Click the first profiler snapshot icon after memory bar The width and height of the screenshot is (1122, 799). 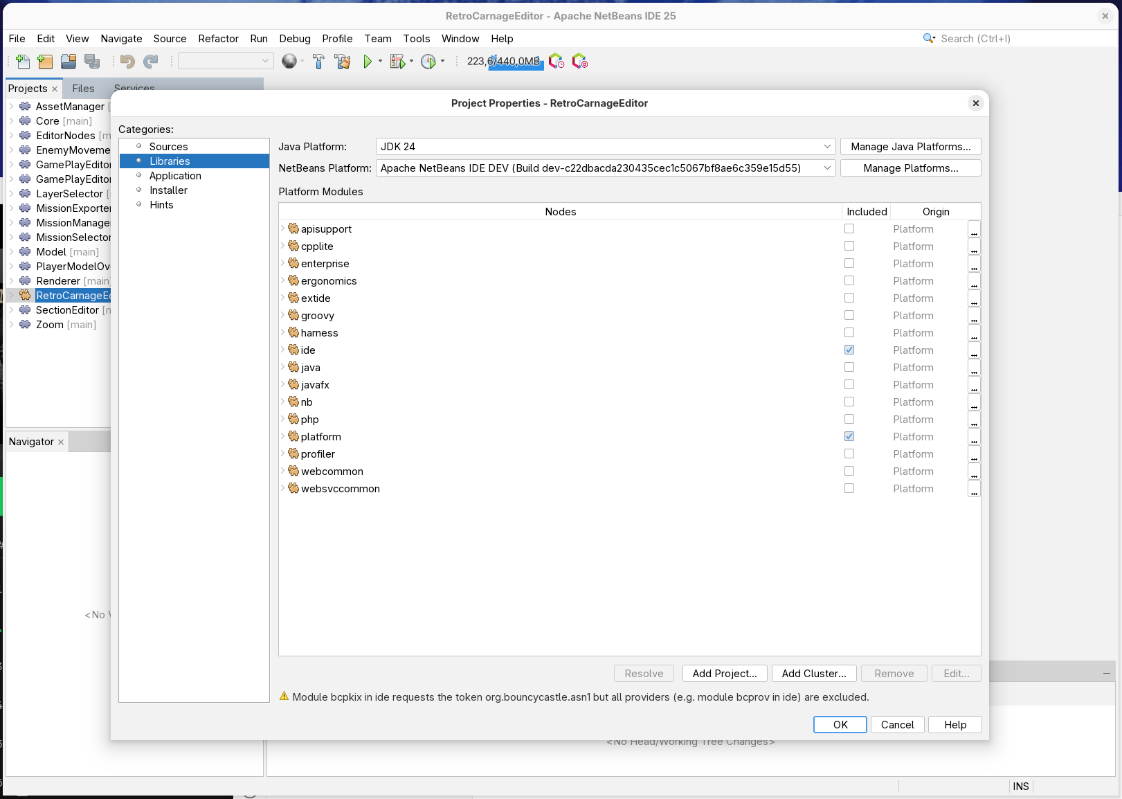(x=557, y=62)
